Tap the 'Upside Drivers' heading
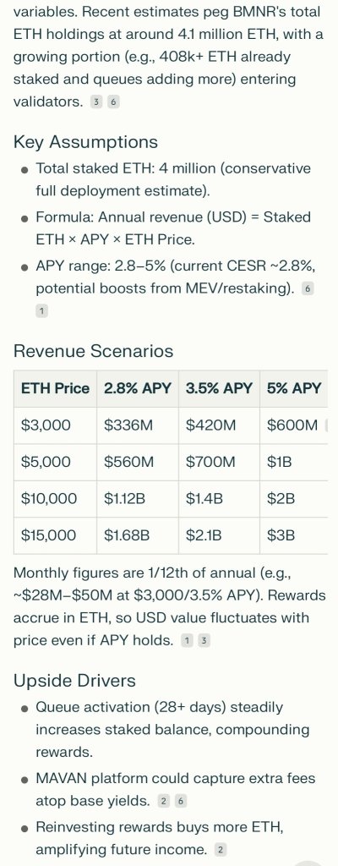The image size is (338, 866). pos(74,681)
